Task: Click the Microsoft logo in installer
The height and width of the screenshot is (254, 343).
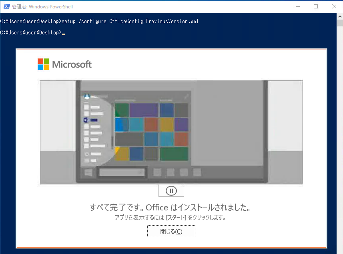Action: (64, 64)
